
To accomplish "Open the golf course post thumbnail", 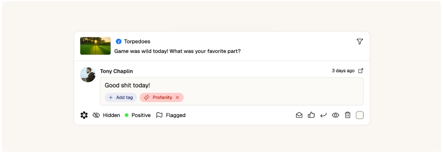I will coord(95,46).
